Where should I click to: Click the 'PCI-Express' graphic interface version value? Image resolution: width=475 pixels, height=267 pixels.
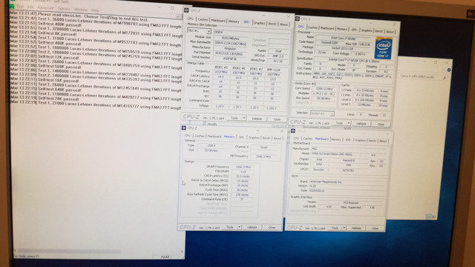[x=351, y=202]
